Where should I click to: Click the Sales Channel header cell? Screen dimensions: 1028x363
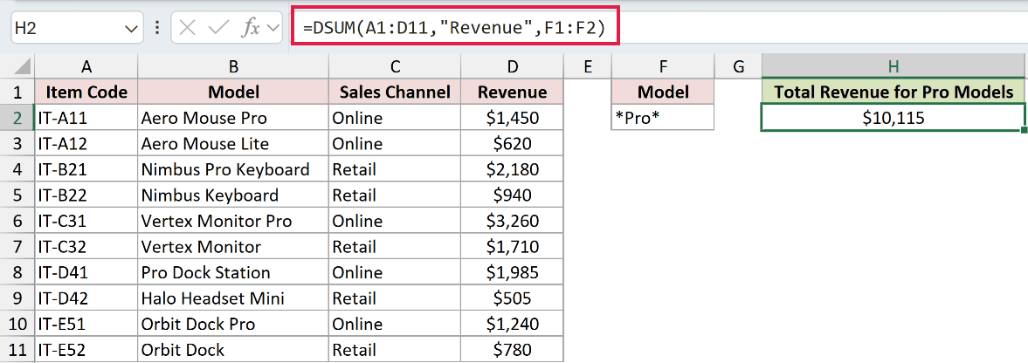tap(395, 92)
